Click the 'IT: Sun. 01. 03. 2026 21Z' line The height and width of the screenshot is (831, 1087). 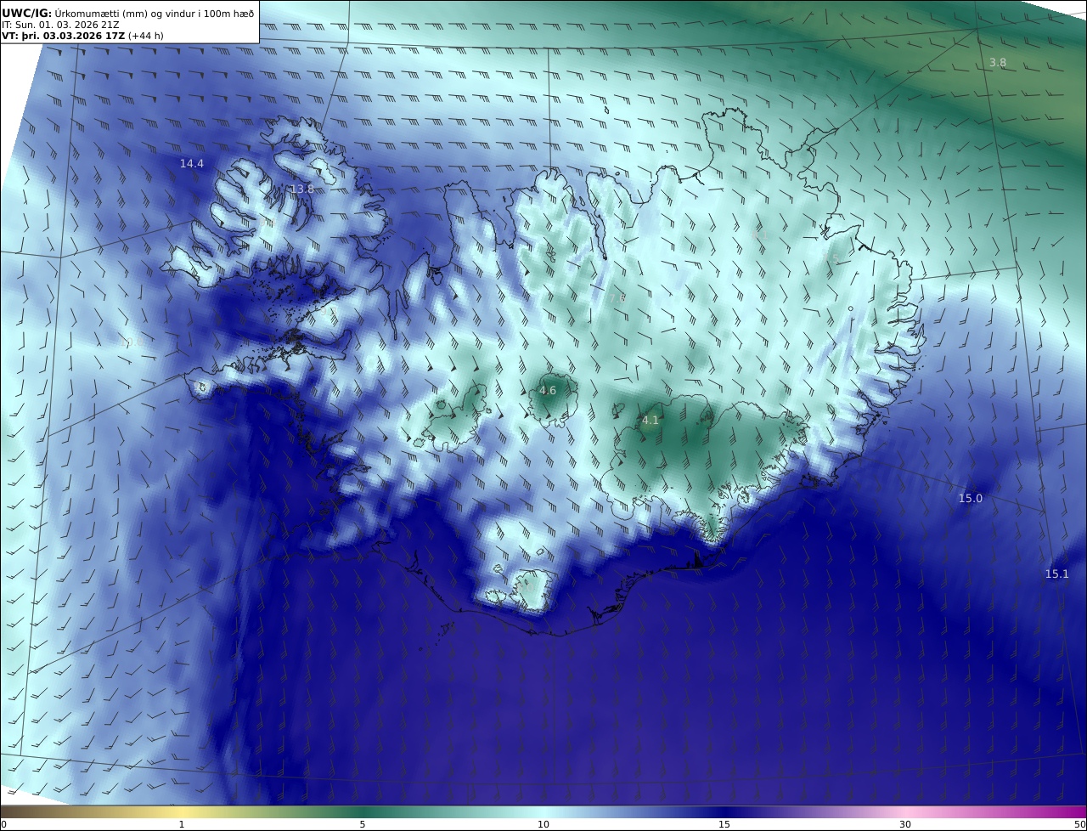[x=60, y=25]
